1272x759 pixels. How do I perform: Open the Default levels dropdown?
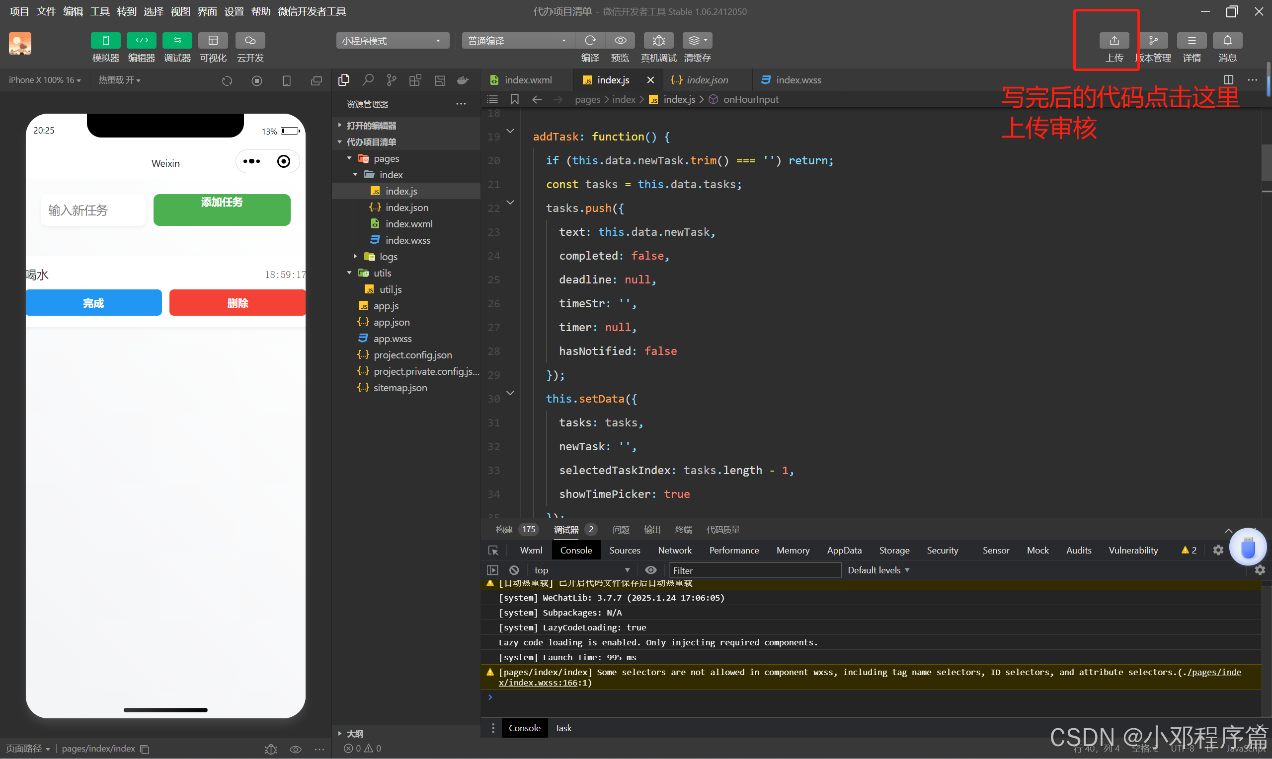(878, 570)
